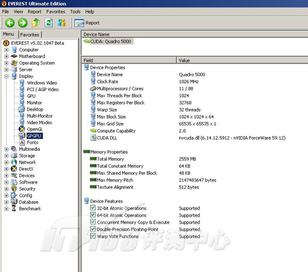308x272 pixels.
Task: Open the OpenGL item icon
Action: (x=22, y=129)
